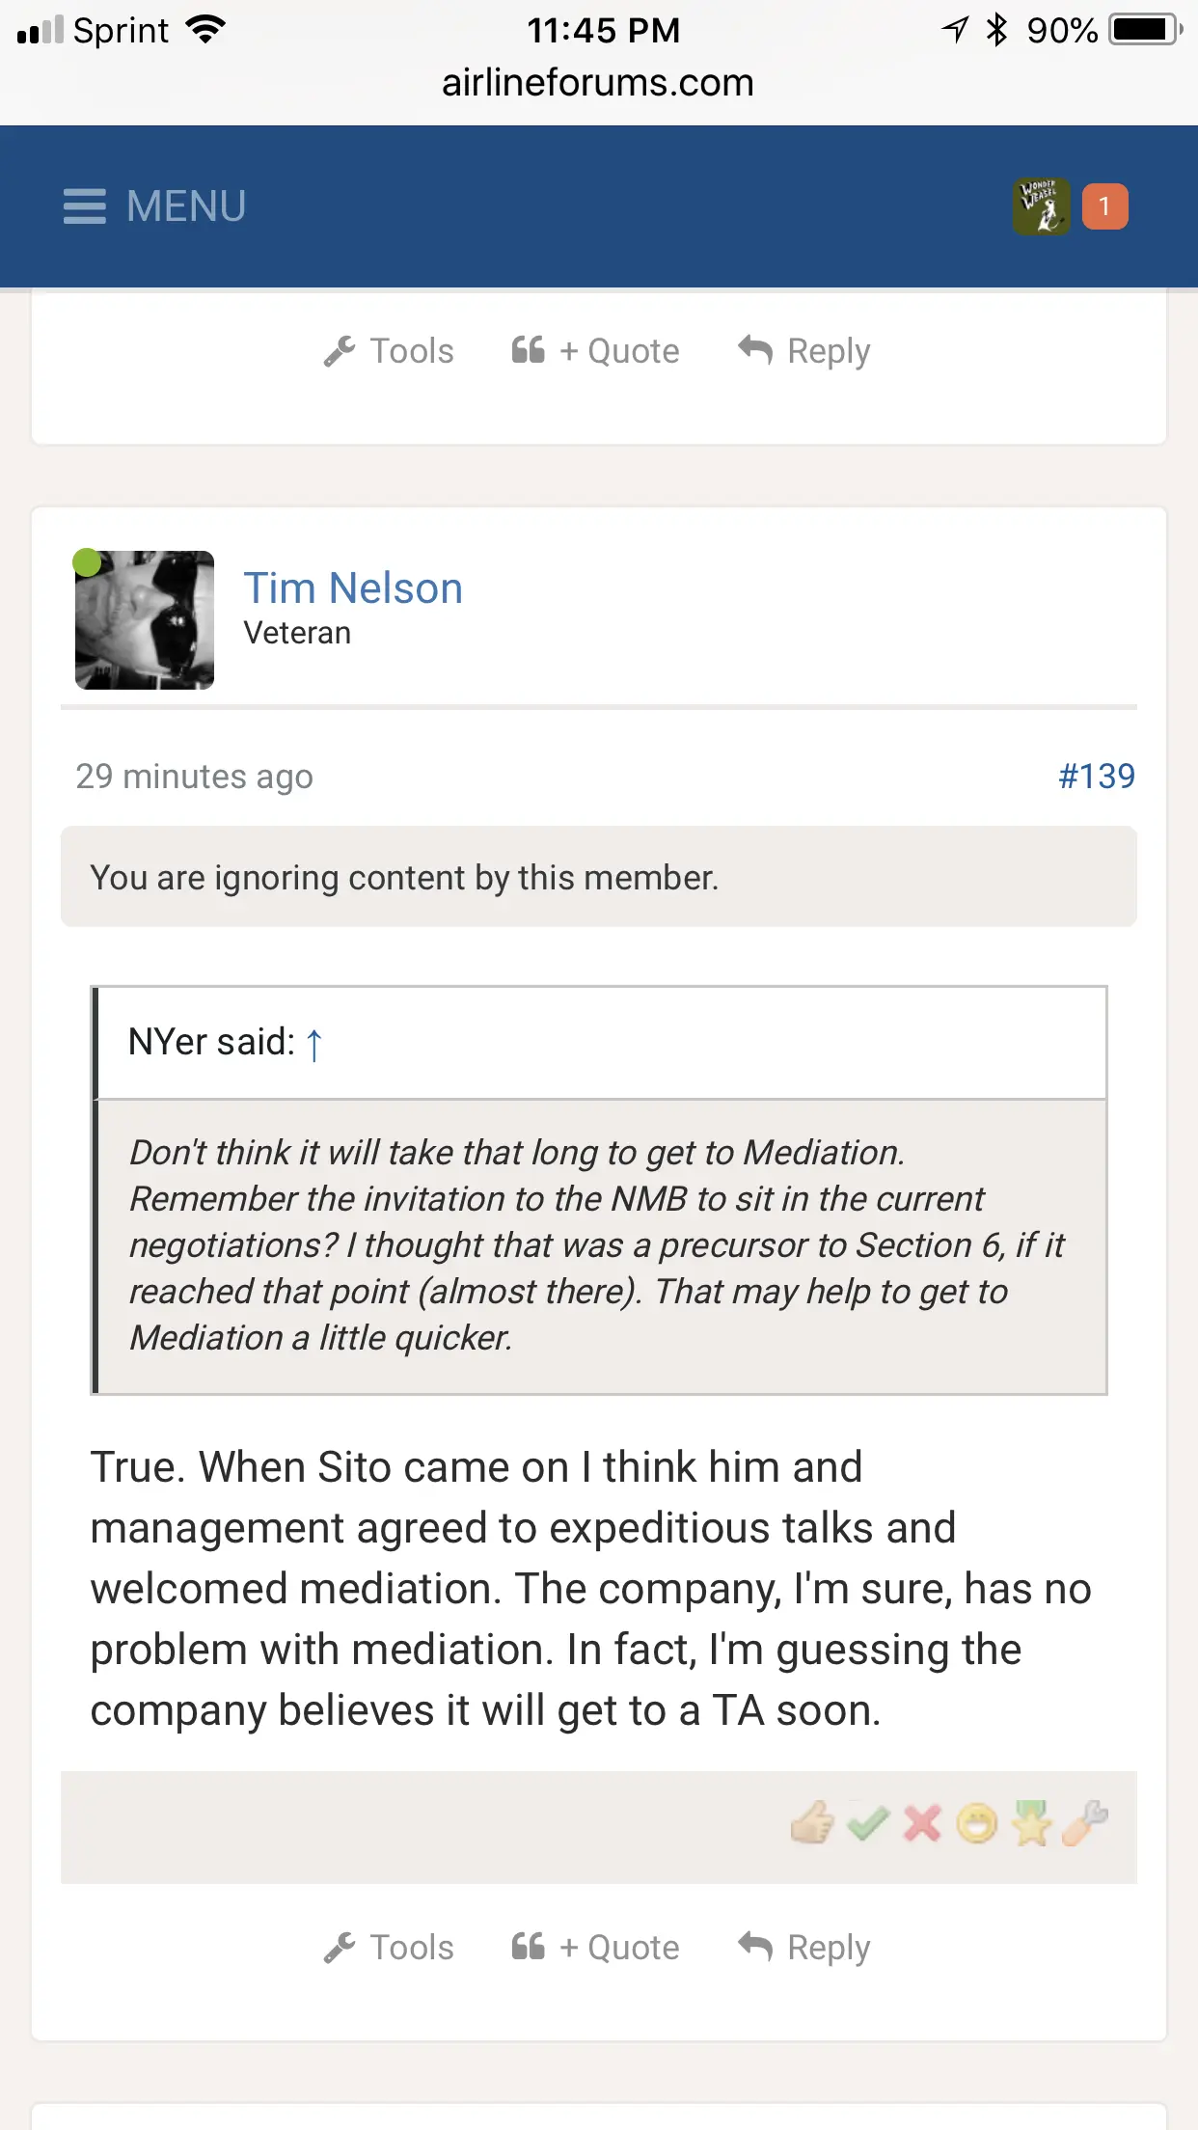The height and width of the screenshot is (2130, 1198).
Task: Click the red X disagree rating
Action: click(922, 1823)
